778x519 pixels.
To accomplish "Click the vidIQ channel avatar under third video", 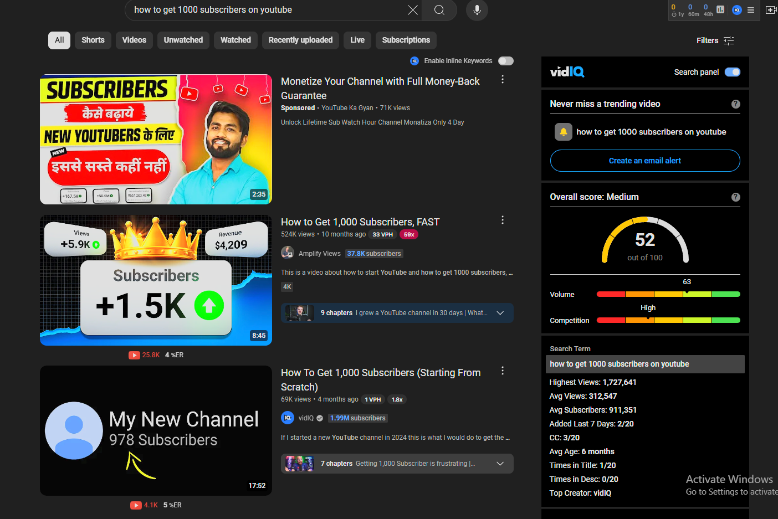I will pos(288,418).
